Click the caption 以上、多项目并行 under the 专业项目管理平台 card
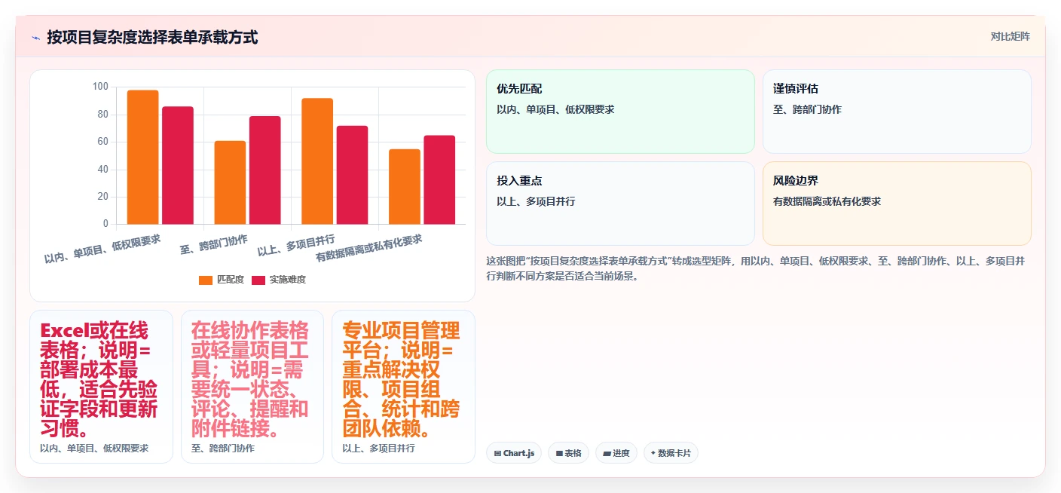Viewport: 1061px width, 493px height. click(378, 448)
